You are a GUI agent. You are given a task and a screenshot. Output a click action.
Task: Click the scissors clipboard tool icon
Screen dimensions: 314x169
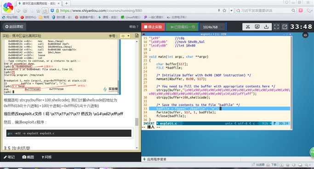(248, 27)
